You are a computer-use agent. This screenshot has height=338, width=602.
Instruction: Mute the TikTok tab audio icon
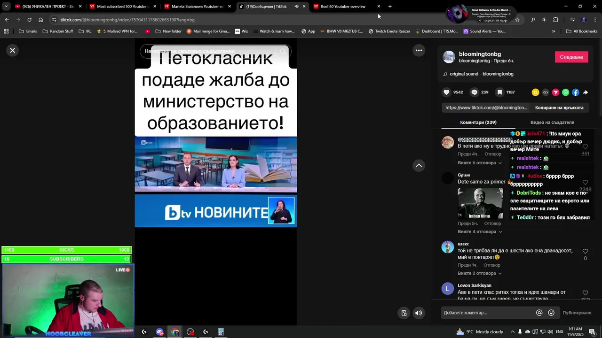[x=296, y=7]
